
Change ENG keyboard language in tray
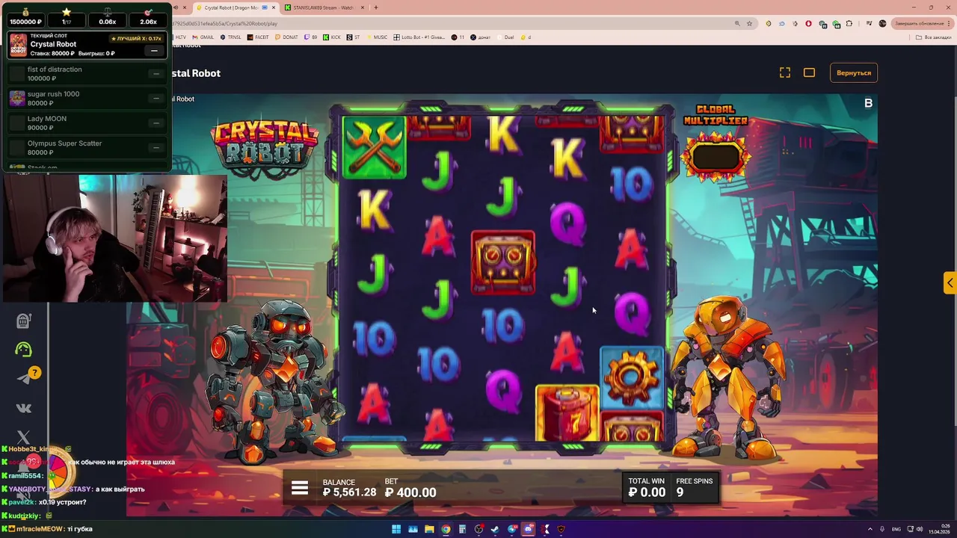pyautogui.click(x=896, y=530)
